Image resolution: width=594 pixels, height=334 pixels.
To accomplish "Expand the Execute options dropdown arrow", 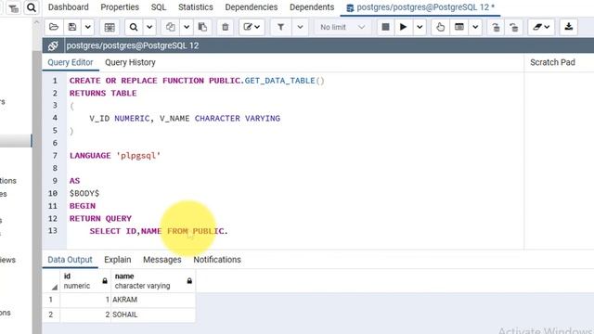I will pyautogui.click(x=420, y=27).
